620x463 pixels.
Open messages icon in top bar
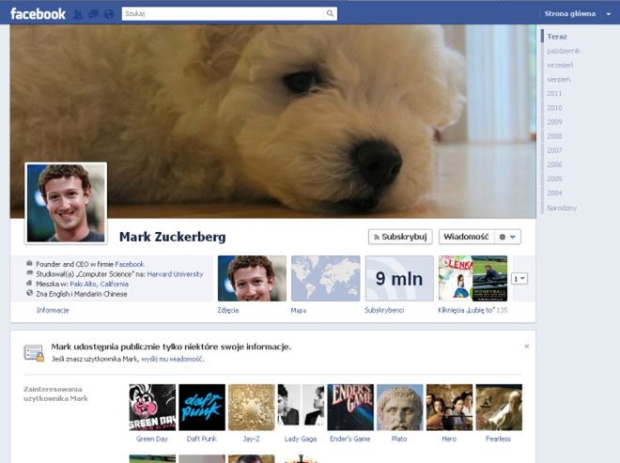(93, 14)
